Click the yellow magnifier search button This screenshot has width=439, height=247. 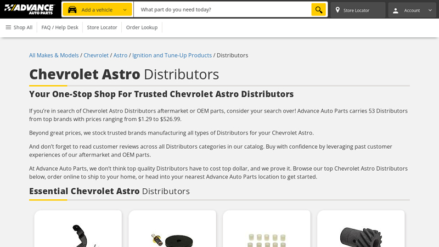point(319,9)
